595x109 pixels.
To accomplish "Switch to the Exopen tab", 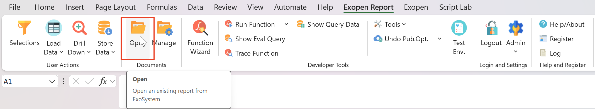I will 416,7.
